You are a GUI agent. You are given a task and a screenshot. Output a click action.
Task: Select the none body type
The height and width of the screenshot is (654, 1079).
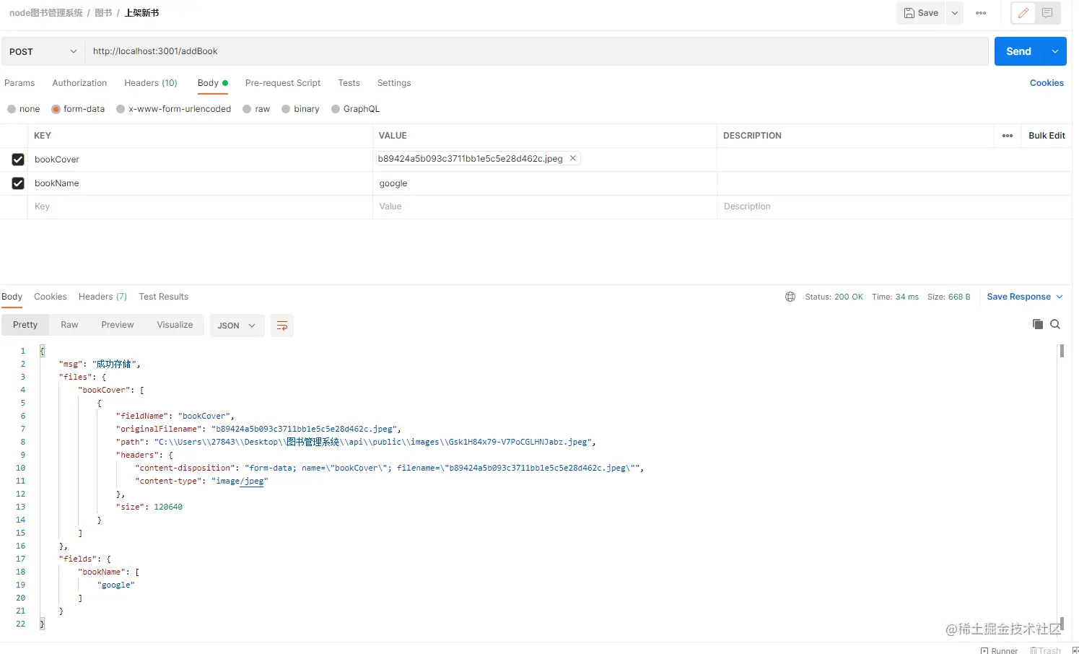coord(24,109)
